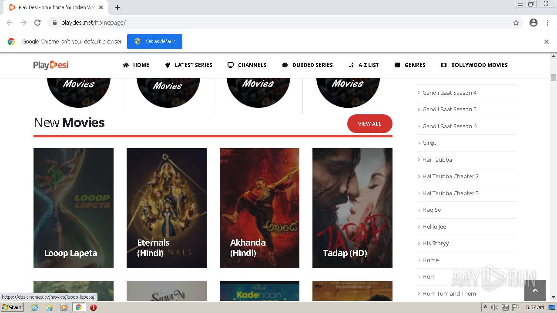The height and width of the screenshot is (313, 557).
Task: Open the GENRES menu
Action: click(x=410, y=65)
